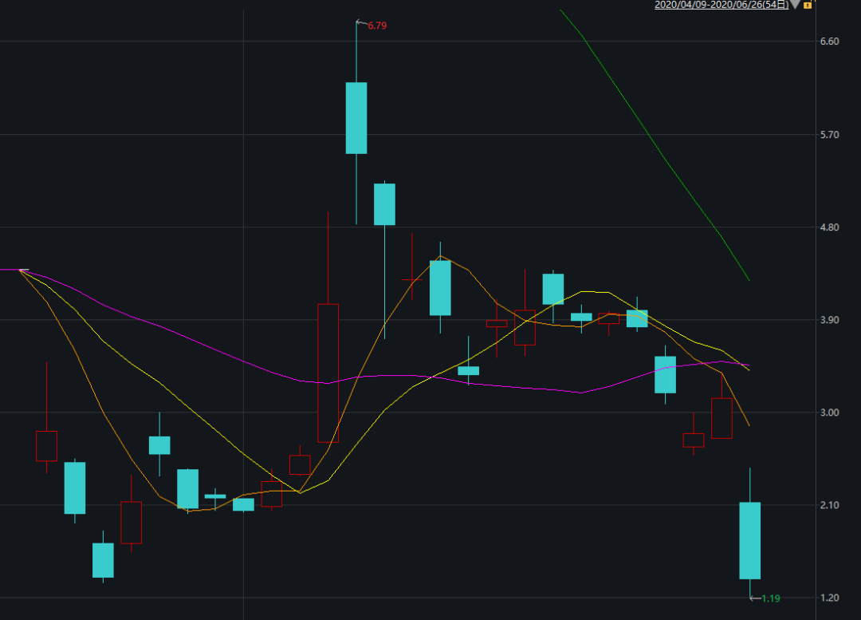This screenshot has height=620, width=861.
Task: Select the tiny flat cyan candle near 2.10
Action: tap(215, 496)
